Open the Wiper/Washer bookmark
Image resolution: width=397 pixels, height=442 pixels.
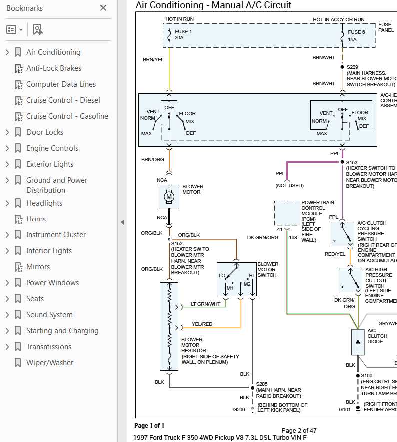(x=50, y=363)
